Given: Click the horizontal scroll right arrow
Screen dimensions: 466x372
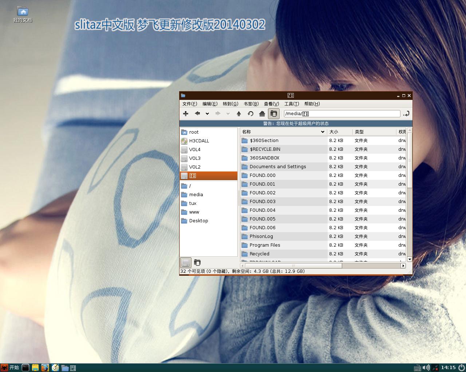Looking at the screenshot, I should click(x=403, y=266).
